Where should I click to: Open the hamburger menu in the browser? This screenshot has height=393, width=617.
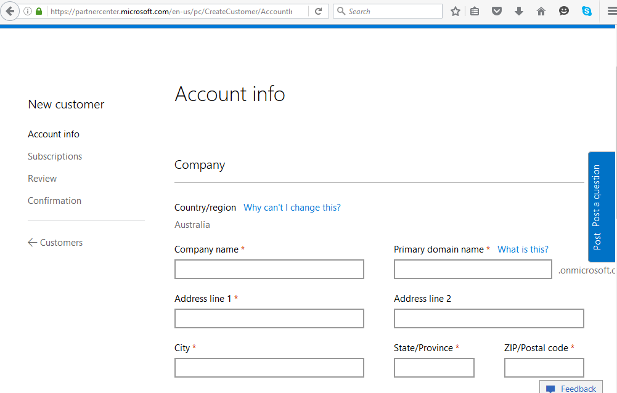(612, 12)
